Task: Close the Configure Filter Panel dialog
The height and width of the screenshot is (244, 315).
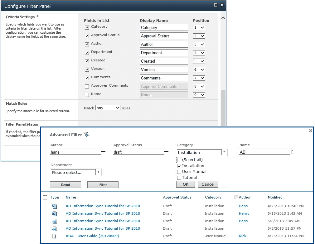Action: coord(222,5)
